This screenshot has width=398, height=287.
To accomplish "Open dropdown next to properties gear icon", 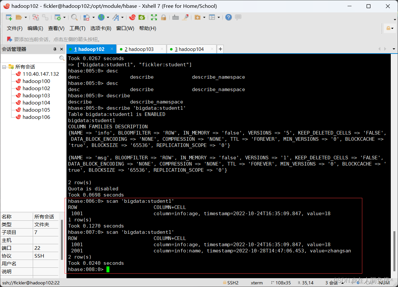I will coord(65,17).
